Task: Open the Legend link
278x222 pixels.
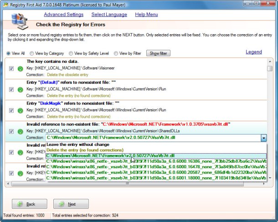Action: (x=253, y=52)
